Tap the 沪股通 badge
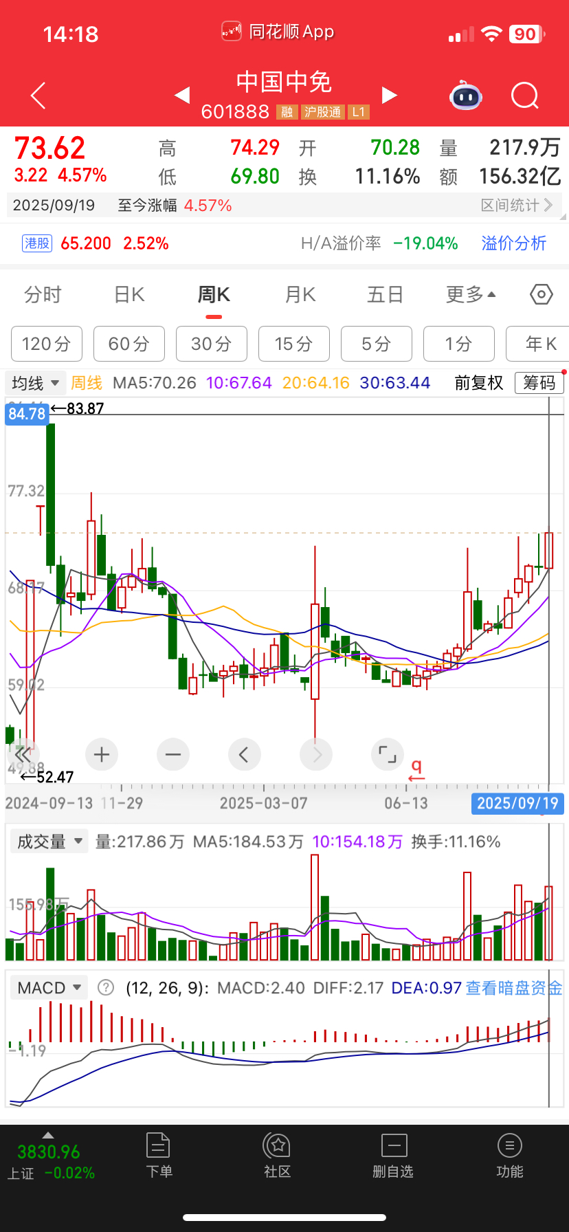Screen dimensions: 569x1232 323,112
